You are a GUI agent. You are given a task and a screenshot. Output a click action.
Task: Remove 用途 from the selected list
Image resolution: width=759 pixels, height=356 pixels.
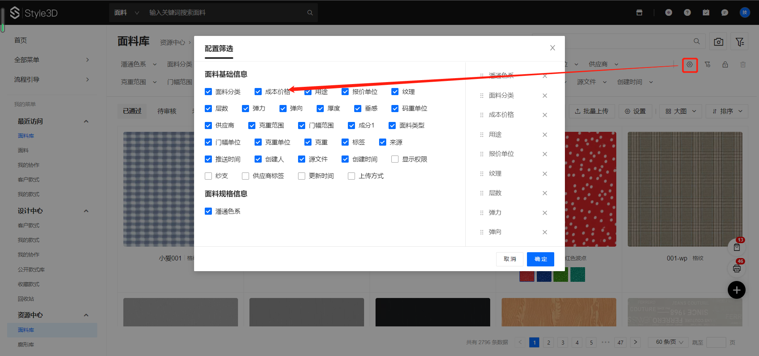pos(545,135)
